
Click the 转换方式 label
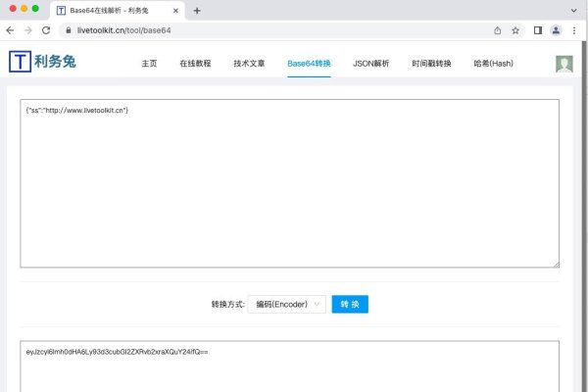pyautogui.click(x=228, y=304)
